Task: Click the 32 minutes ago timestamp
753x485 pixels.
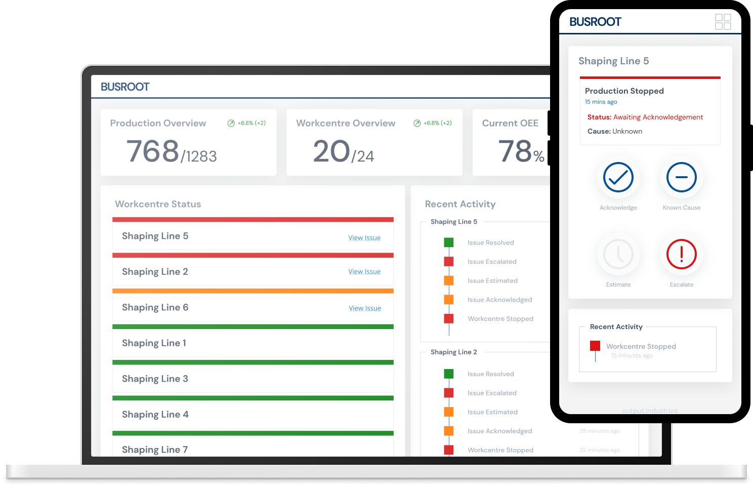Action: [600, 450]
